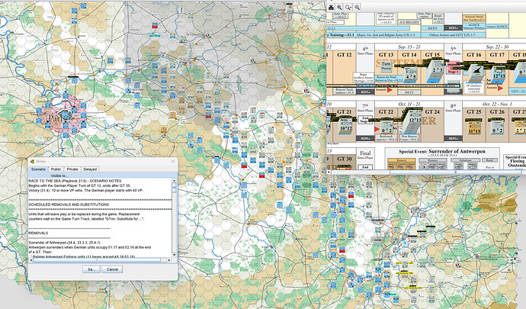This screenshot has height=309, width=526.
Task: Select the 10-4-12 counter under GT 21
Action: (345, 127)
